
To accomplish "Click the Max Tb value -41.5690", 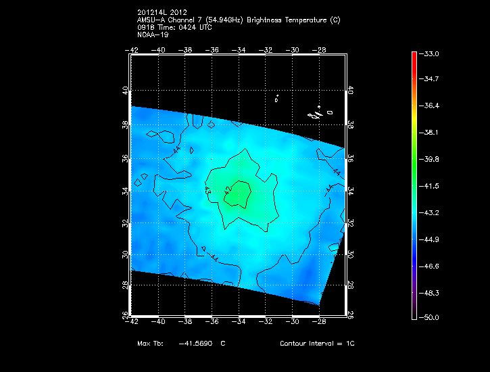I will (196, 344).
